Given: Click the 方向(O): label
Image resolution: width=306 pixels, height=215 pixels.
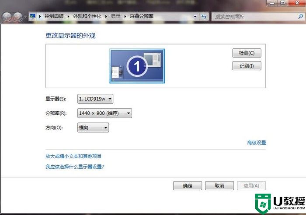Looking at the screenshot, I should pos(54,127).
